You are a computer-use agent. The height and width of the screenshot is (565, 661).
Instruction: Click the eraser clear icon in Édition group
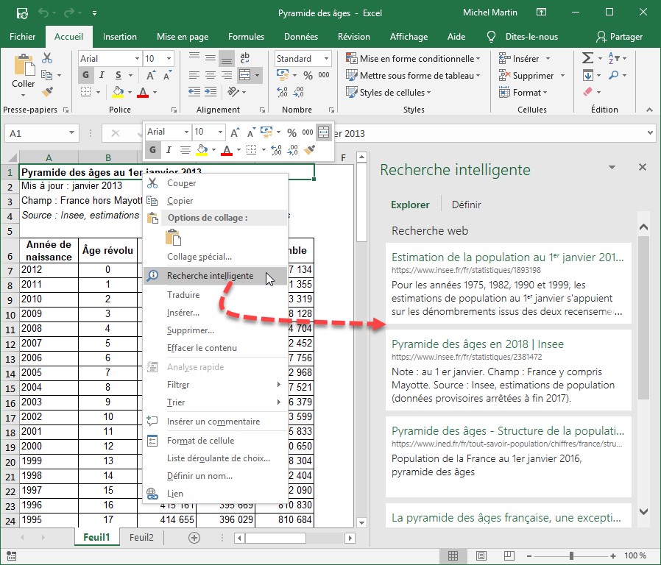[587, 92]
